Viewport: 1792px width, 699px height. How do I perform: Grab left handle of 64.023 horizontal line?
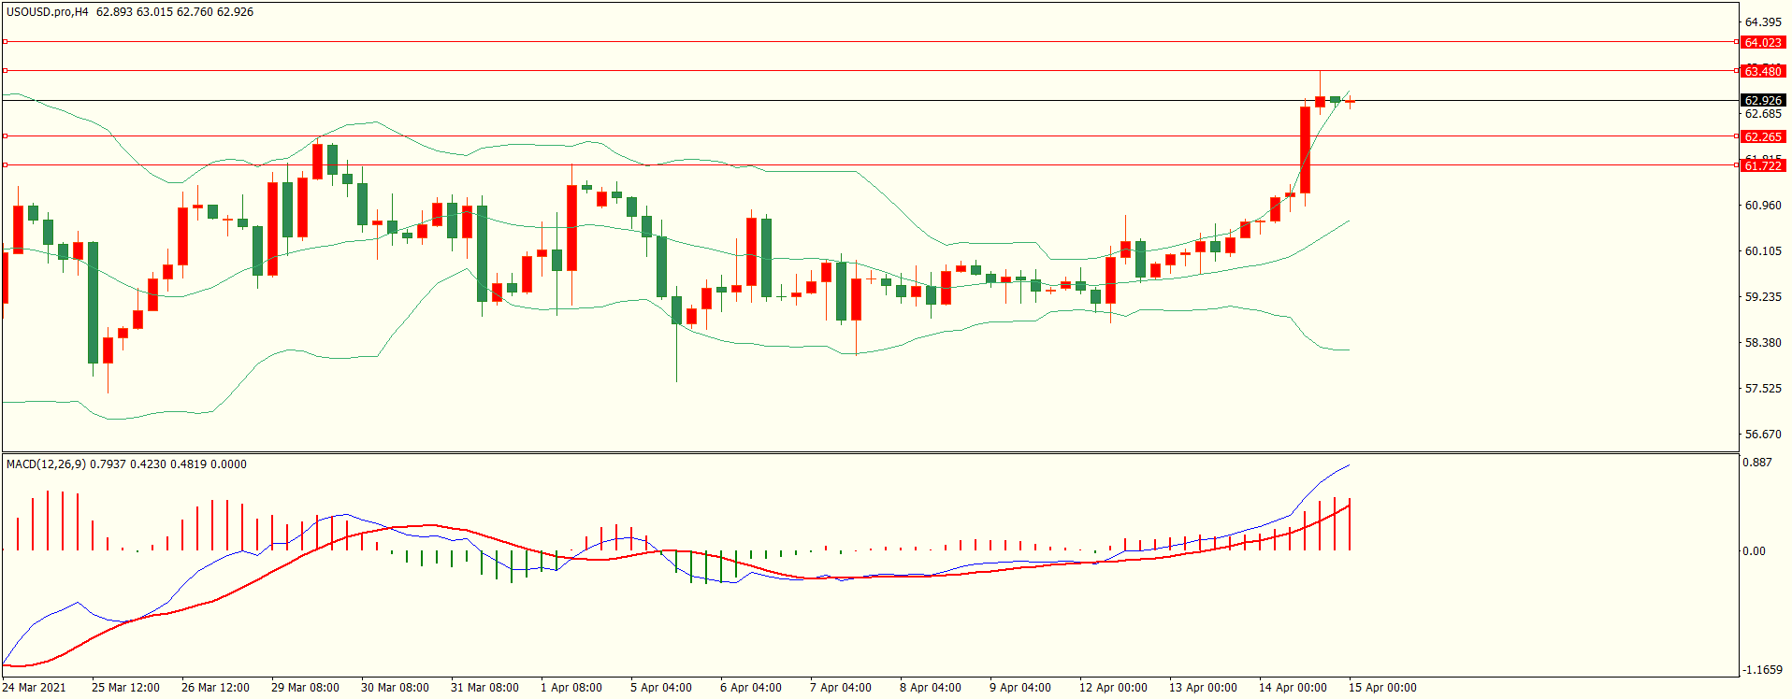(6, 42)
